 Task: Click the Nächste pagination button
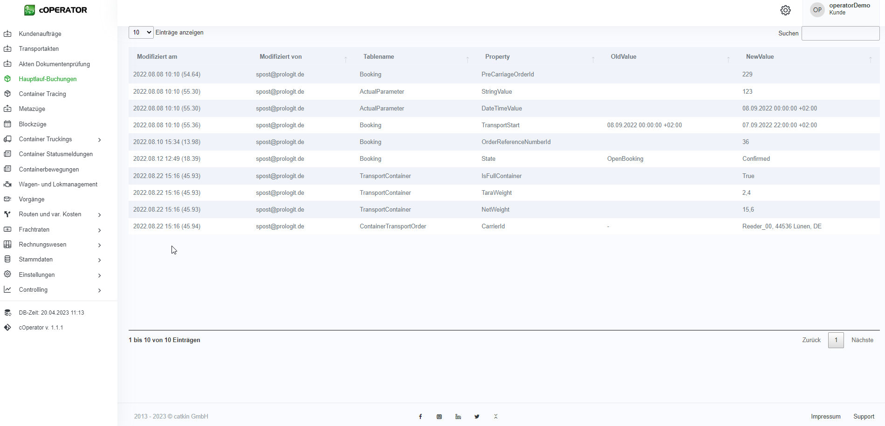point(862,340)
